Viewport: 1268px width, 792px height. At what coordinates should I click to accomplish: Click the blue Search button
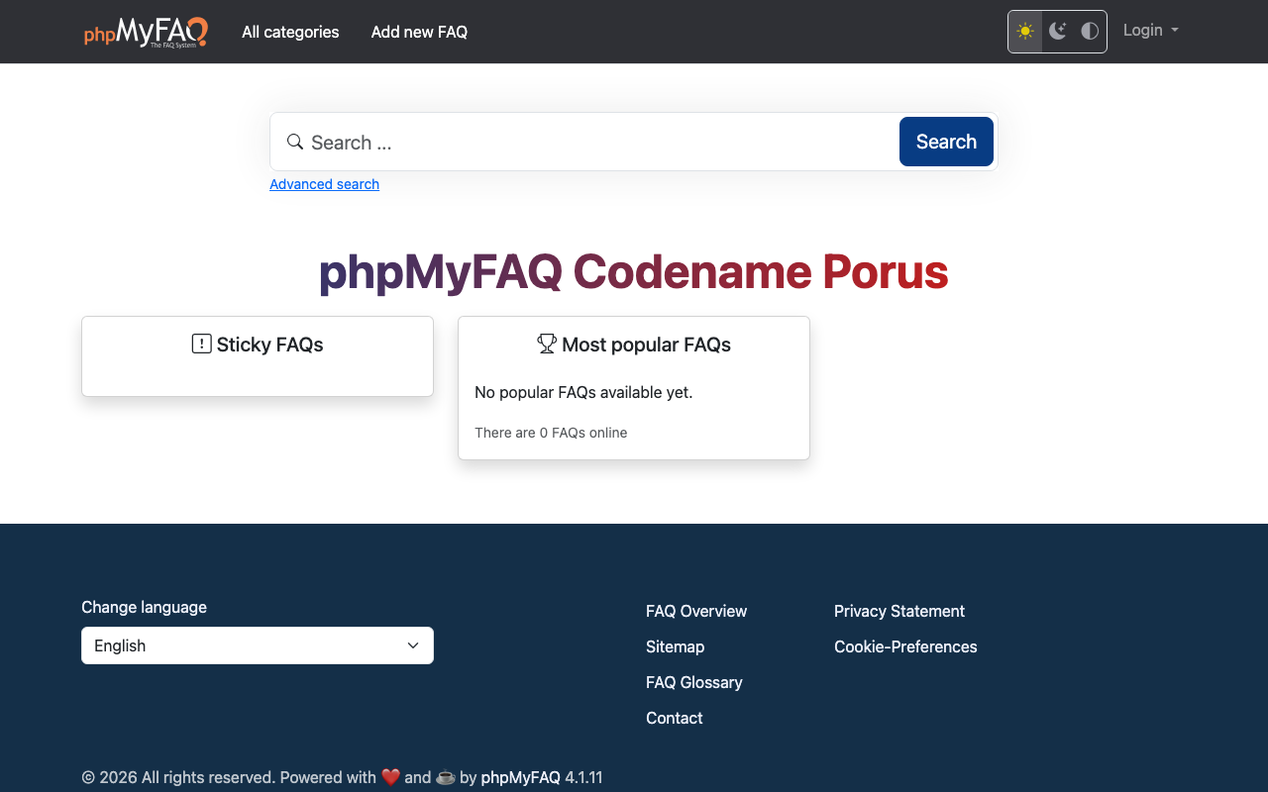pos(946,142)
